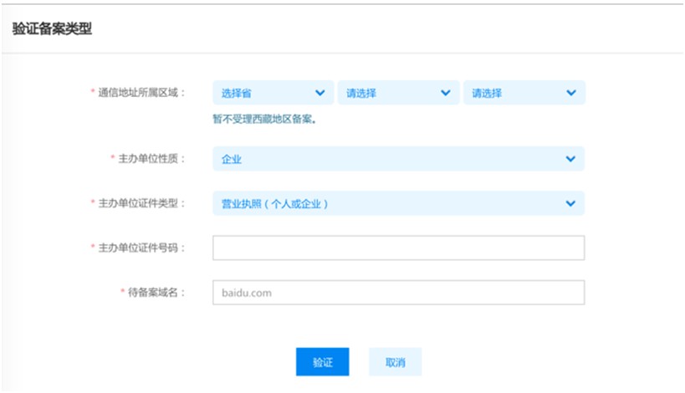Click the chevron arrow beside 营业执照（个人或企业）

point(570,203)
